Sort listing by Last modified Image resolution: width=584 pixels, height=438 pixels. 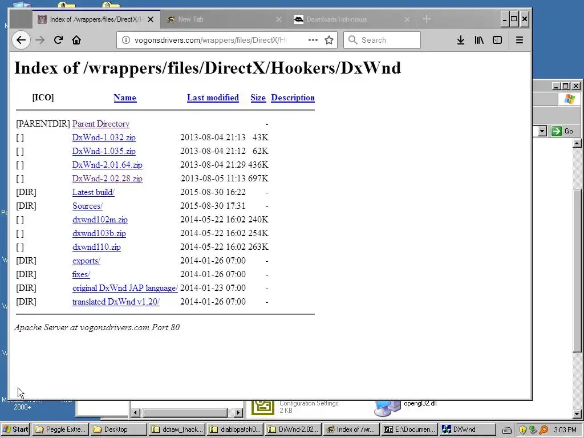[x=213, y=98]
